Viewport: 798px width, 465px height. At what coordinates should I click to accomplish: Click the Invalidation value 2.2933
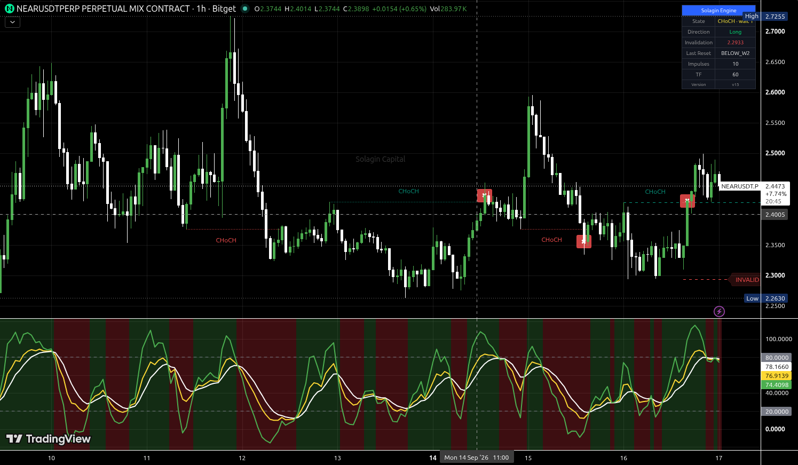pos(736,43)
